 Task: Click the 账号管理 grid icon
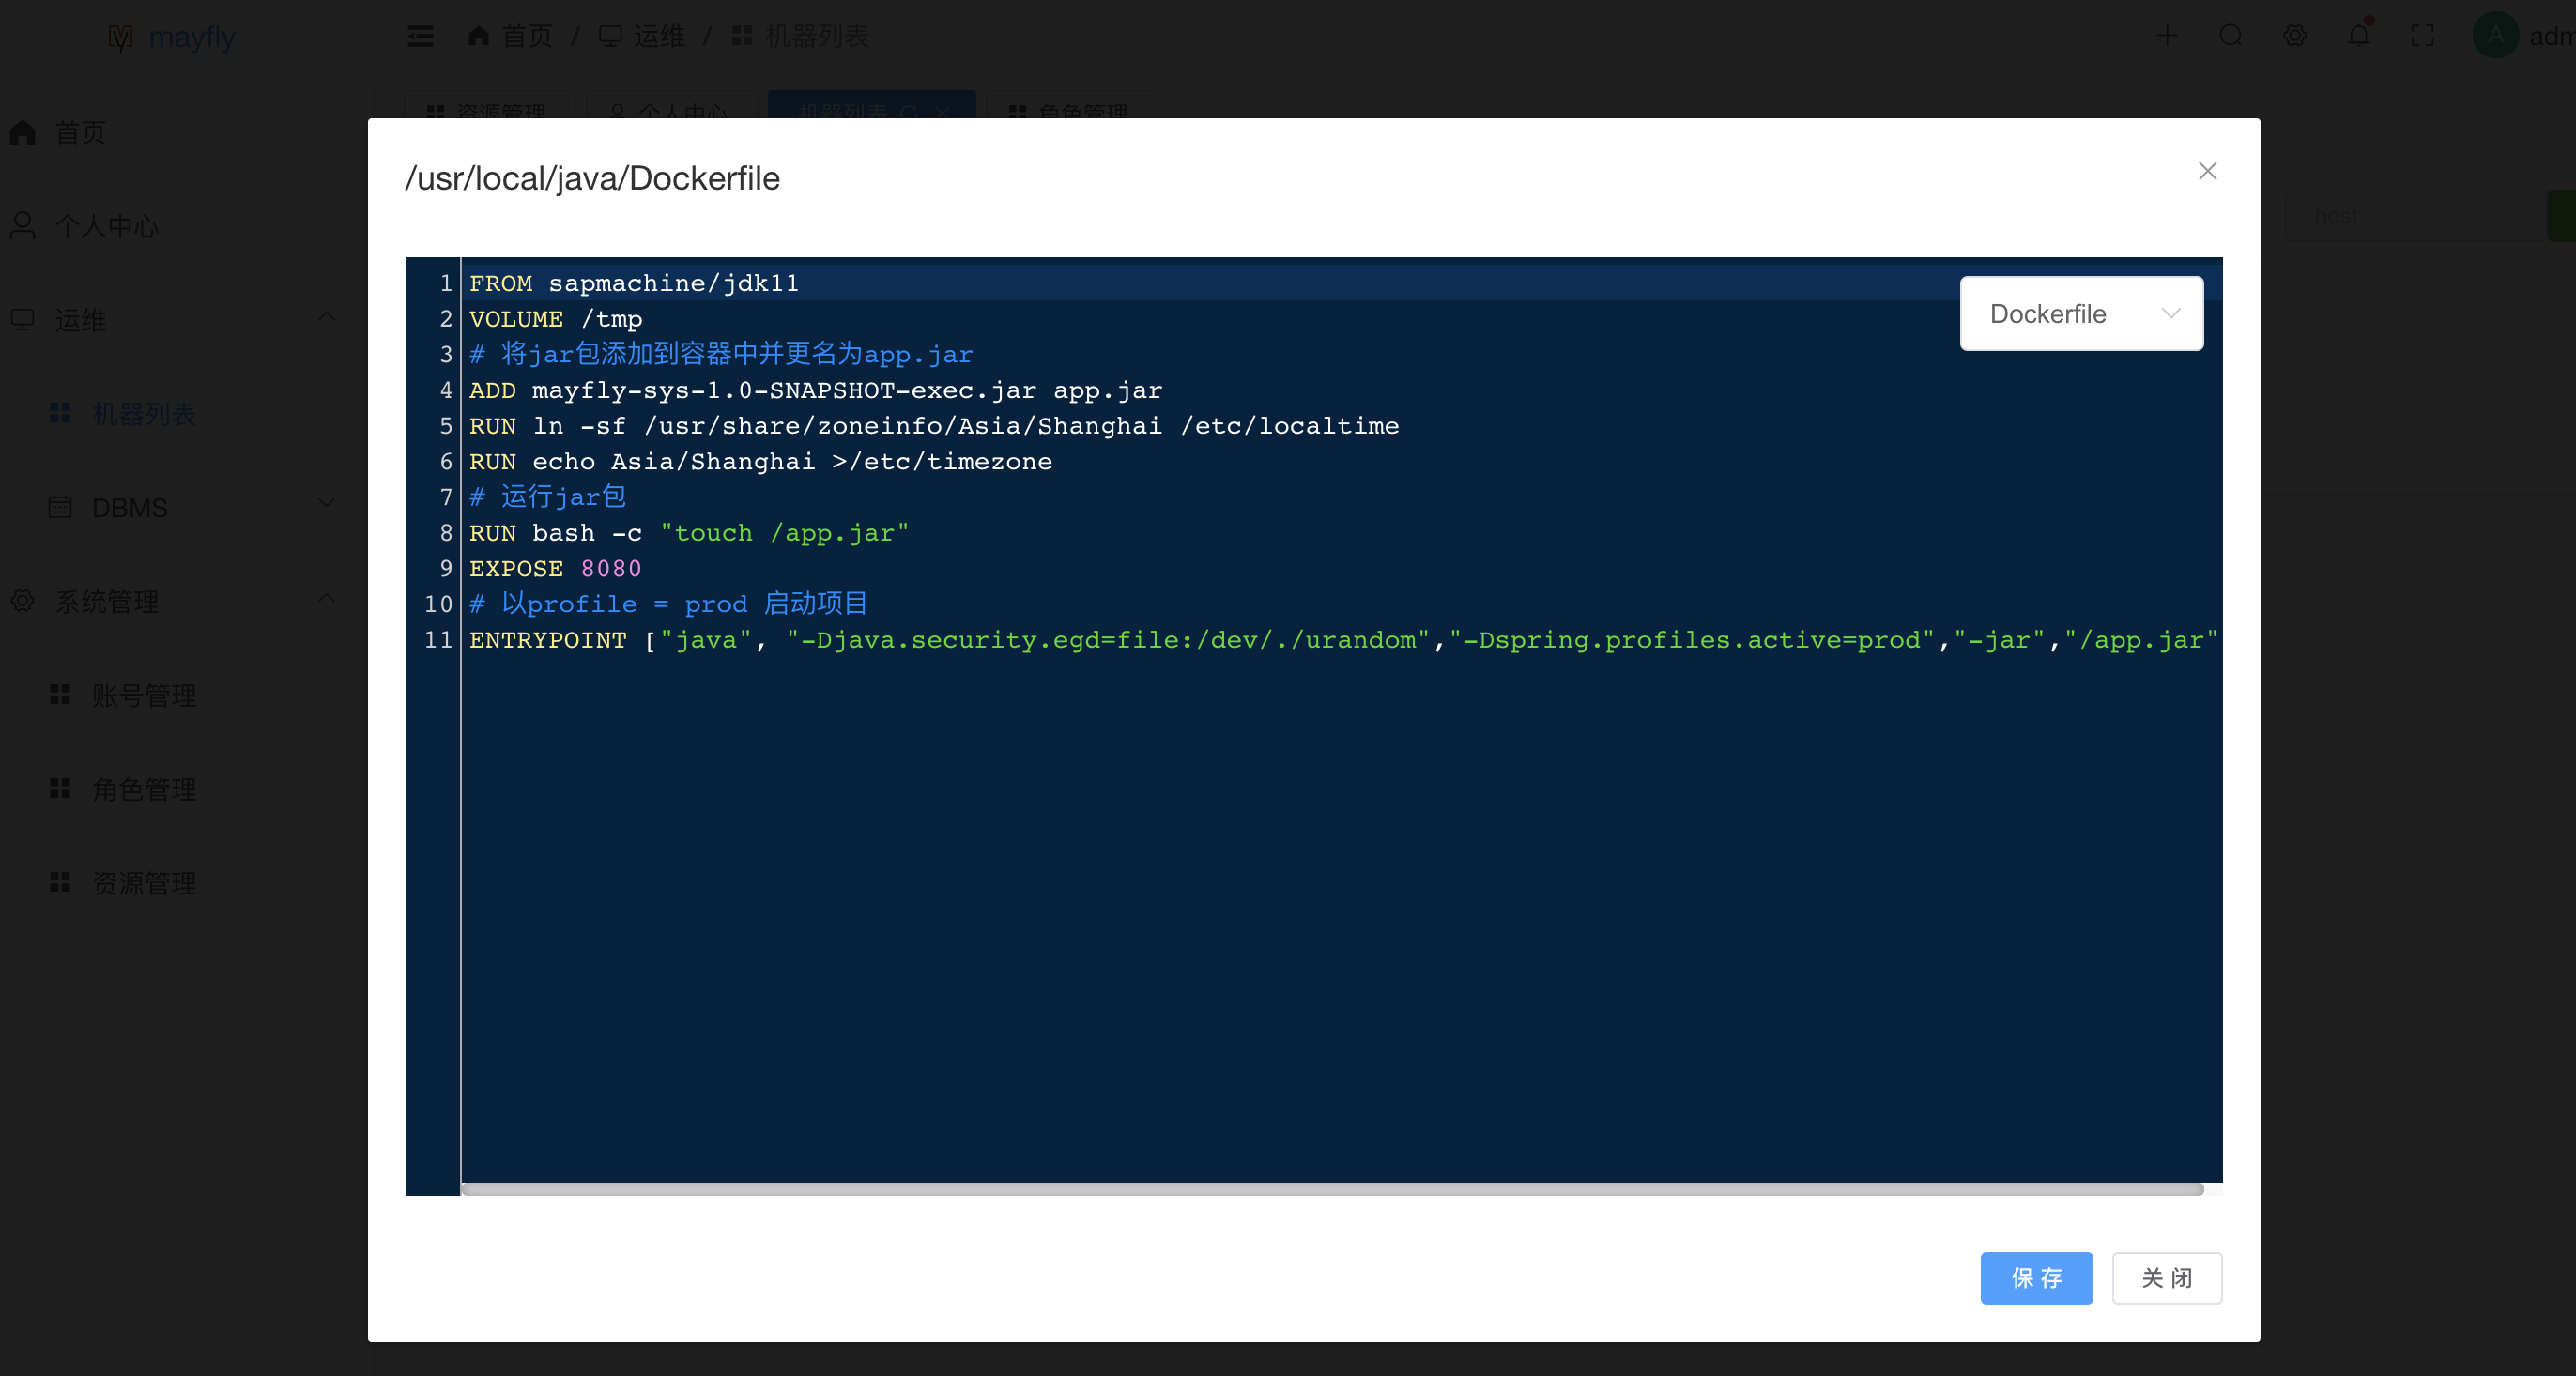60,694
